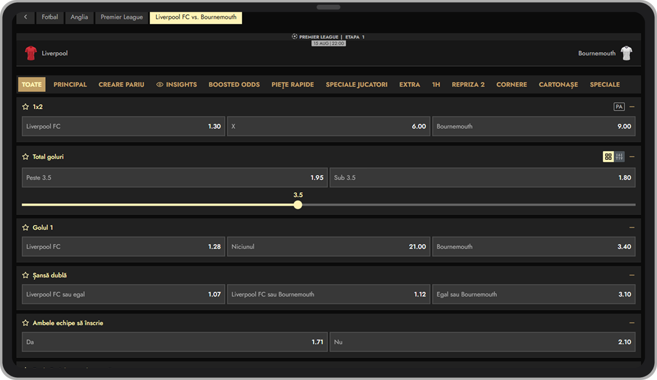
Task: Switch to the 1H tab
Action: tap(436, 84)
